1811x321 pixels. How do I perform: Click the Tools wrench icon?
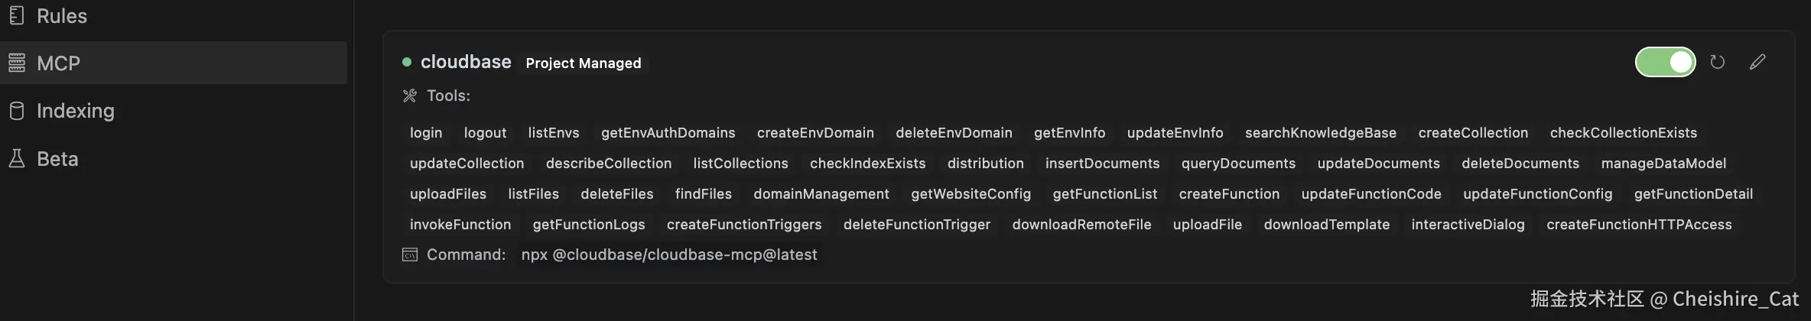410,96
